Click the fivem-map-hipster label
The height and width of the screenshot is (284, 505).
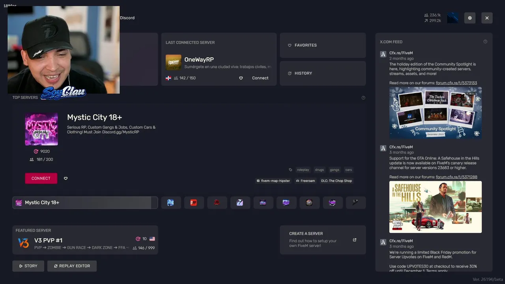[x=273, y=181]
